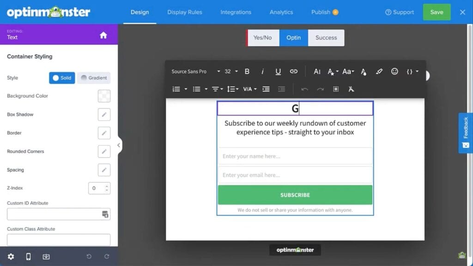This screenshot has height=266, width=473.
Task: Switch to the Yes/No view
Action: [x=262, y=38]
